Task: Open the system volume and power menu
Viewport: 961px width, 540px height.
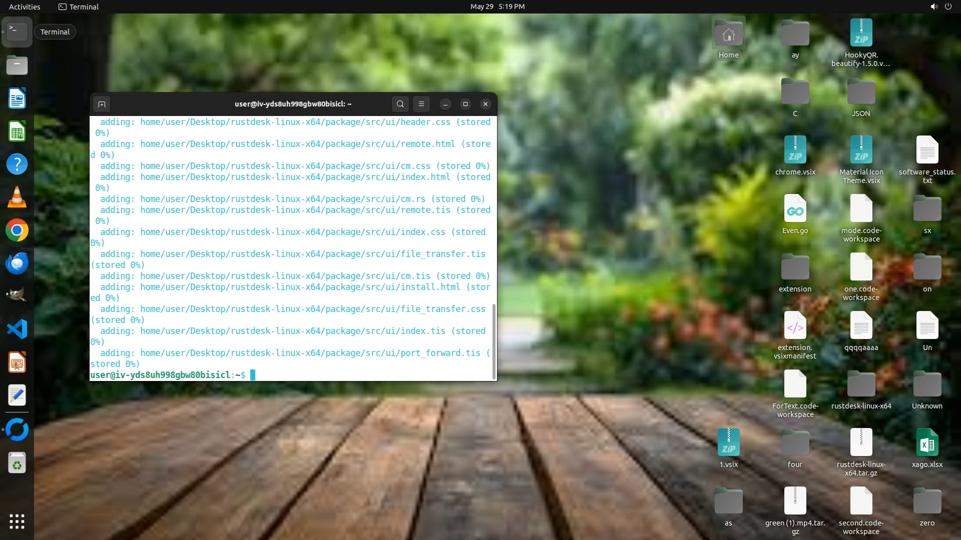Action: point(940,6)
